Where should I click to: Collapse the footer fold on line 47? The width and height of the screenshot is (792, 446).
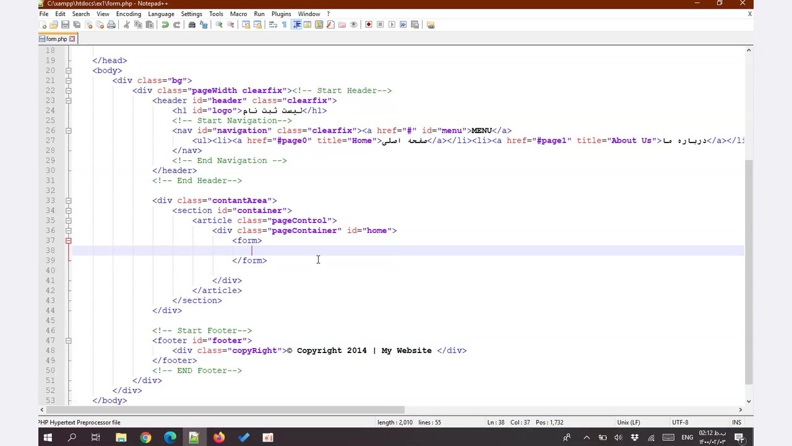coord(68,341)
